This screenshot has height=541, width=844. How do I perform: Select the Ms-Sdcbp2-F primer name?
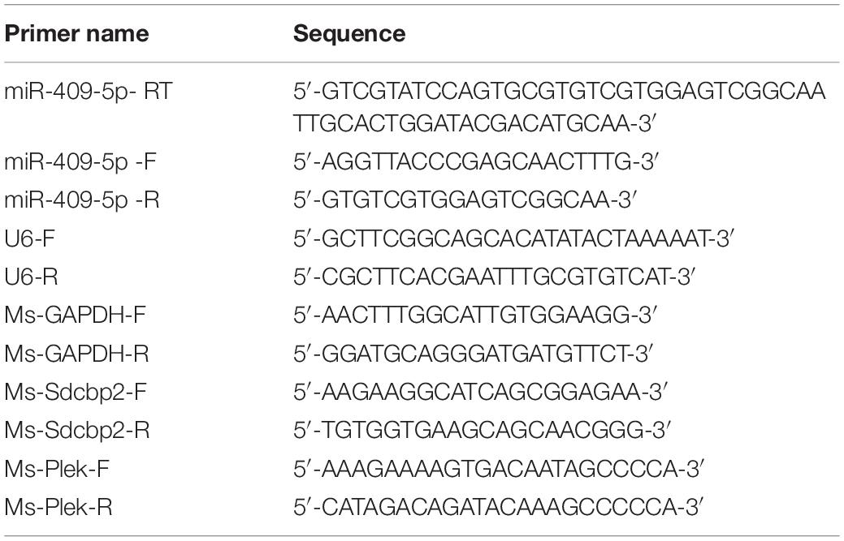click(x=76, y=392)
